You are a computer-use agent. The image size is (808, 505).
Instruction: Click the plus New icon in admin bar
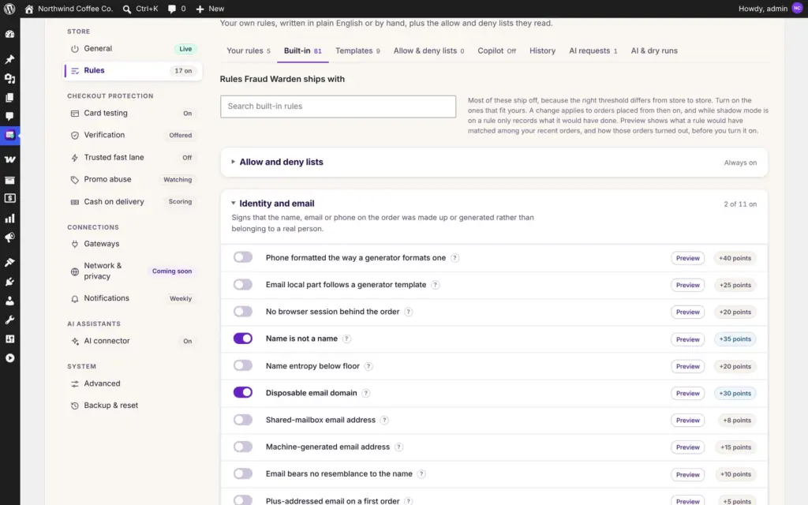(200, 9)
